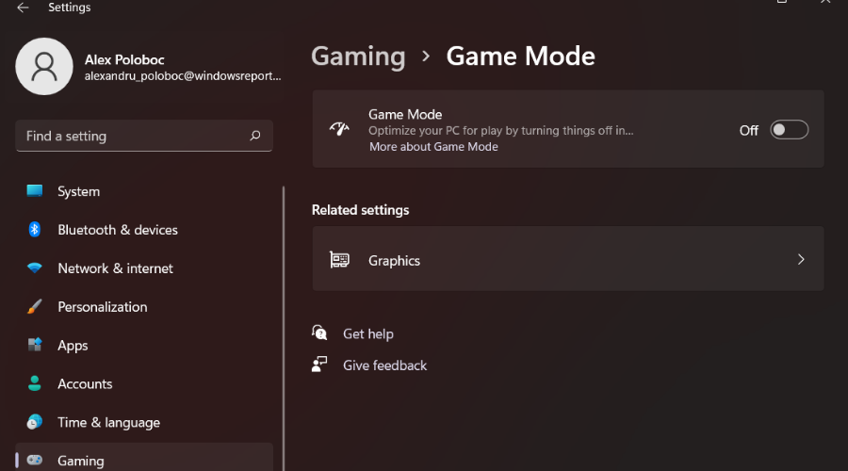Open the Get help link

tap(368, 333)
